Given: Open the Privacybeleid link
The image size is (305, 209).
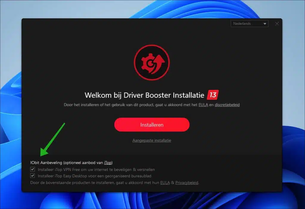Looking at the screenshot, I should pyautogui.click(x=187, y=183).
